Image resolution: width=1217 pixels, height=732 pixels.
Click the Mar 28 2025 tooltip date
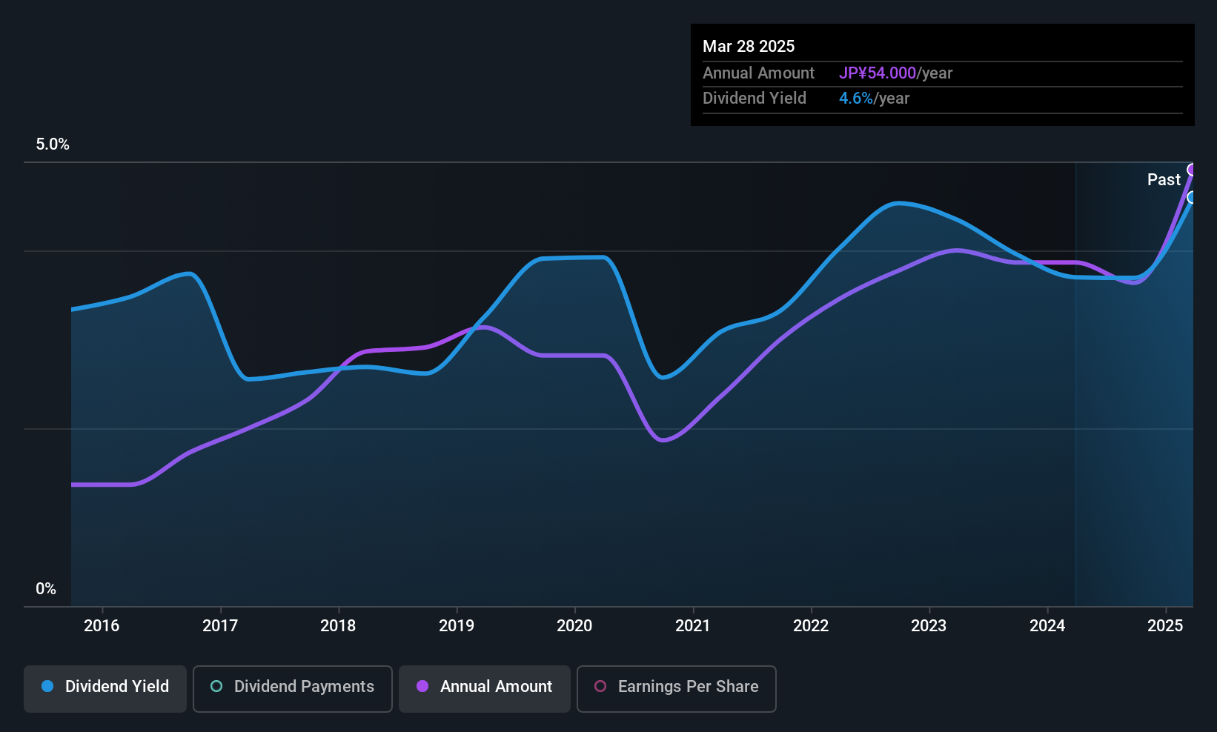pos(749,47)
